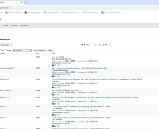Click paperclip attachment icon for Leaf-nosed bat
Viewport: 159px width, 129px height.
(x=55, y=65)
